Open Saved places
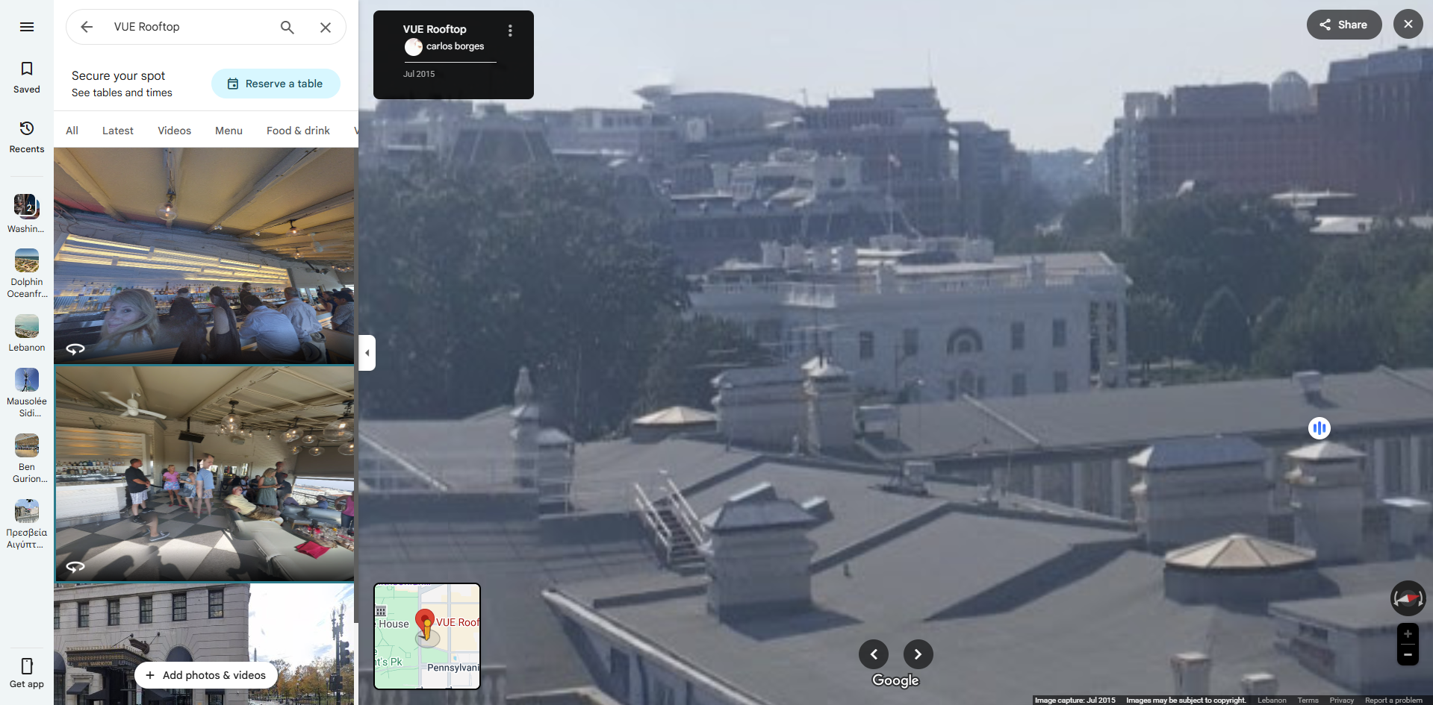The height and width of the screenshot is (705, 1433). pyautogui.click(x=27, y=78)
